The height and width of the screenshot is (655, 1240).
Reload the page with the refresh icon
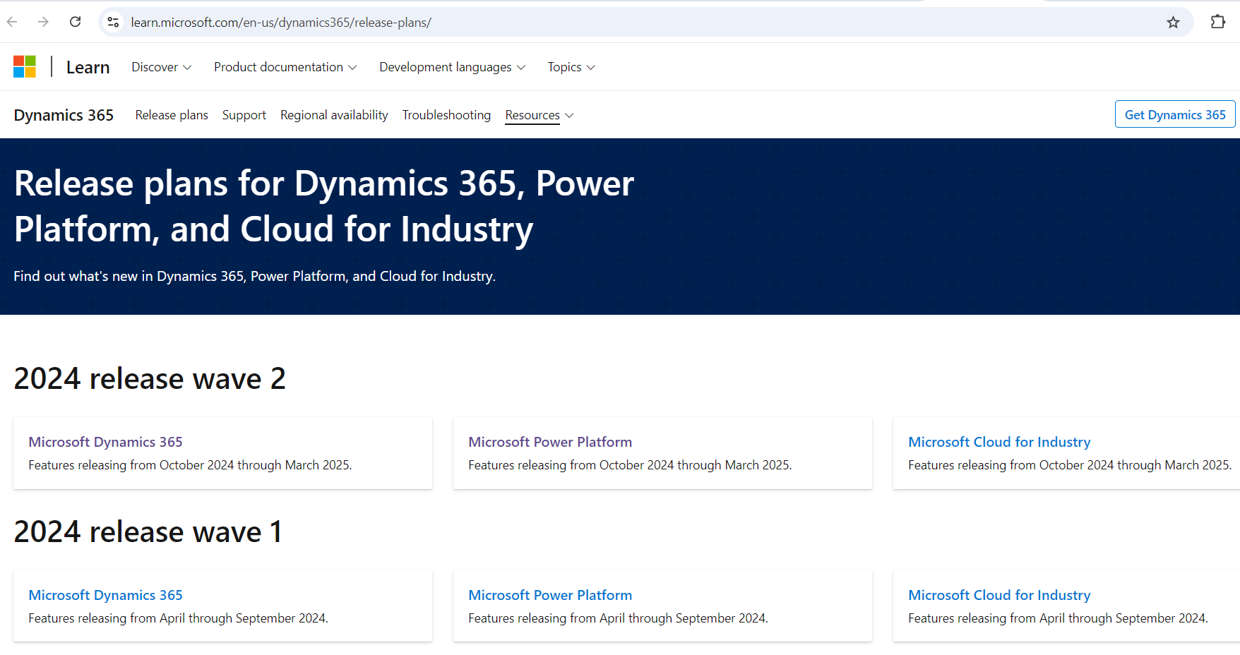pyautogui.click(x=76, y=22)
